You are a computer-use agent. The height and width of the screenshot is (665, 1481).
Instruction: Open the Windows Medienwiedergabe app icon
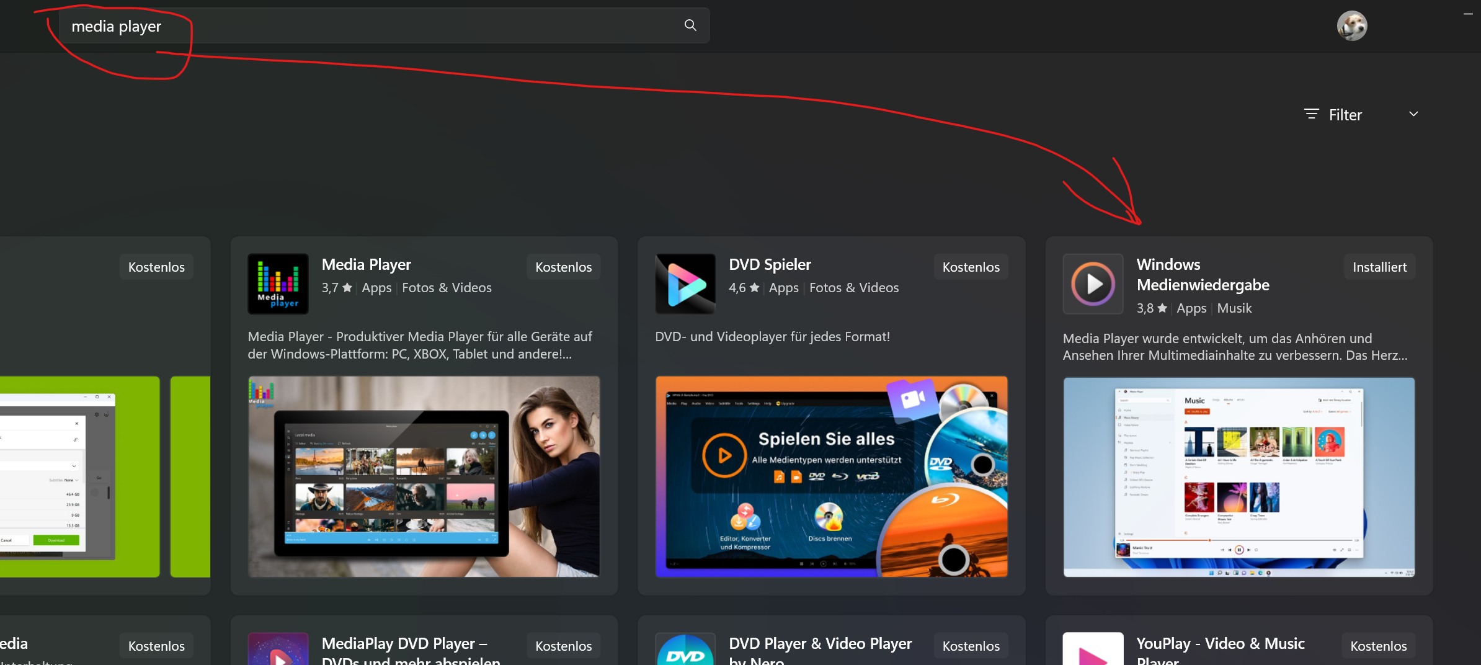tap(1093, 283)
